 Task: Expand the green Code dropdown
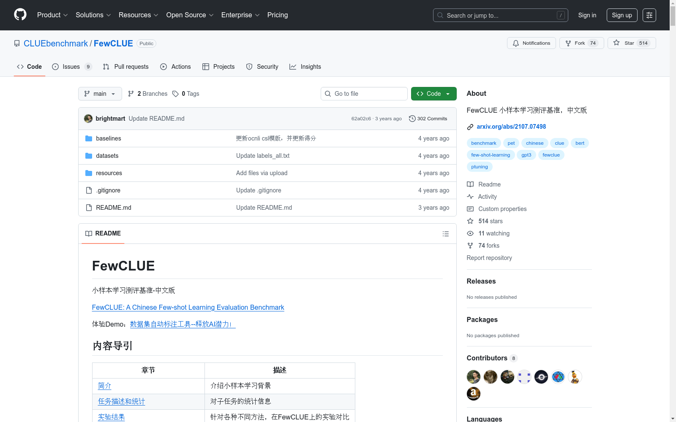pos(433,94)
